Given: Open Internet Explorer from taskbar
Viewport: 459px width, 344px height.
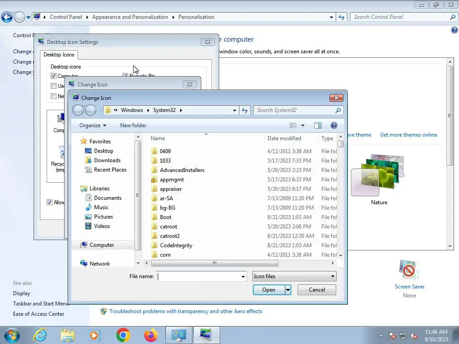Looking at the screenshot, I should pos(40,335).
